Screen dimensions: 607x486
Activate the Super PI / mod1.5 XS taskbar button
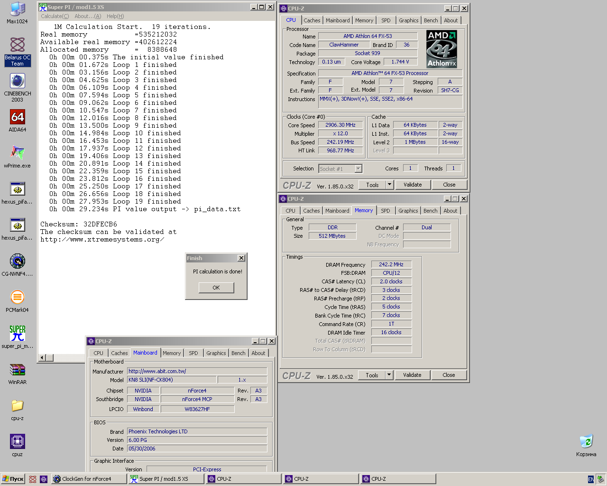tap(166, 479)
